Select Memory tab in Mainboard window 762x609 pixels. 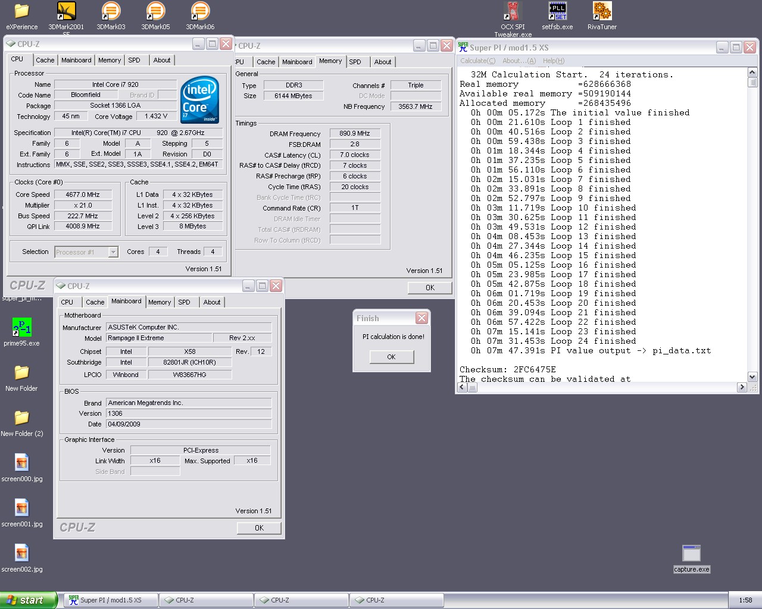click(x=160, y=302)
